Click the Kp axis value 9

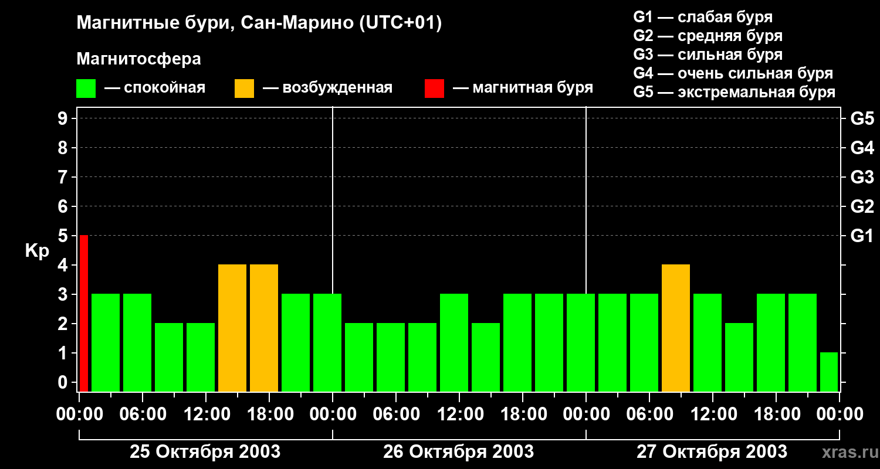[64, 118]
